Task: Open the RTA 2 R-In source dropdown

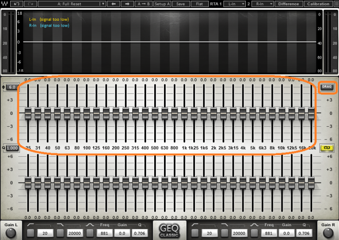Action: pos(263,4)
